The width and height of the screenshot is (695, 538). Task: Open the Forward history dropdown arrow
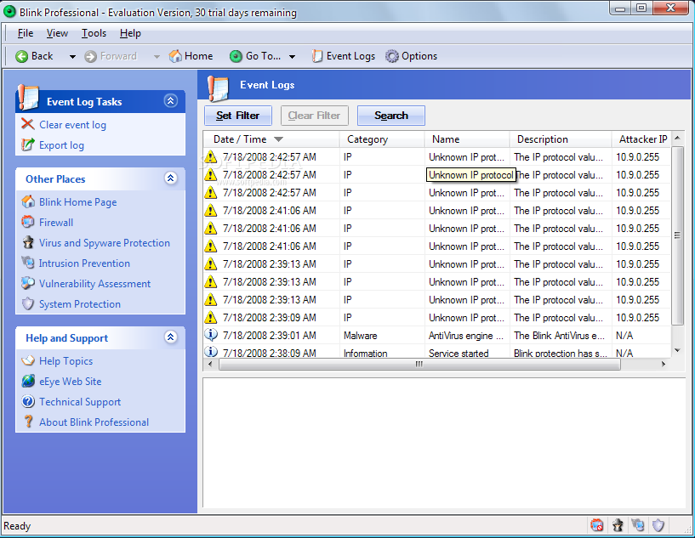[x=157, y=57]
